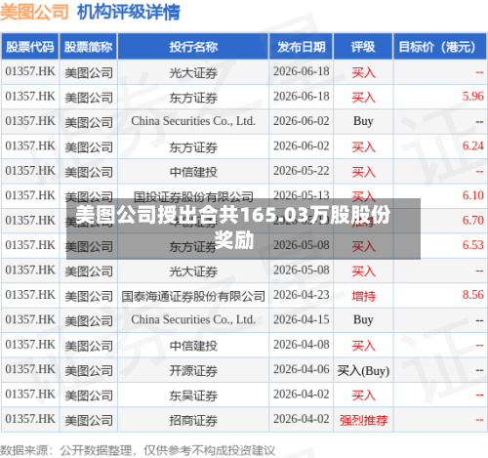Select date 2026-04-02 in 招商证券 row

tap(302, 419)
